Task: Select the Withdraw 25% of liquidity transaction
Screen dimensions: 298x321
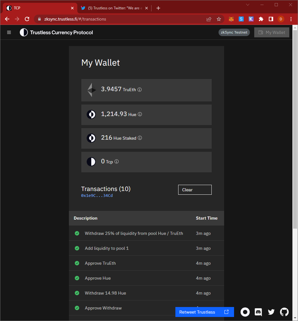Action: tap(147, 233)
